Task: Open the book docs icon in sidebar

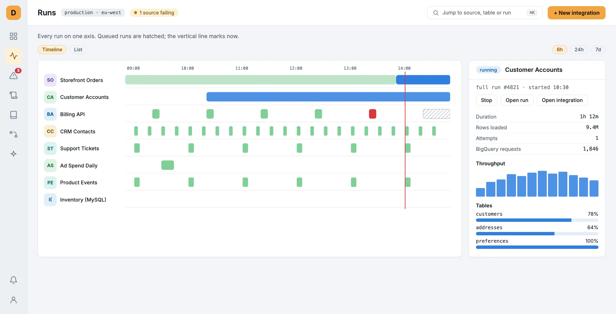Action: coord(14,115)
